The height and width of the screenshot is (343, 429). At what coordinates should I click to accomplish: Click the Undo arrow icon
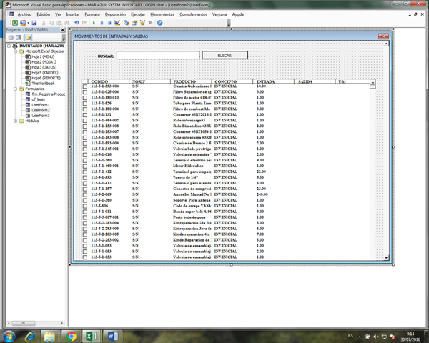click(x=76, y=23)
